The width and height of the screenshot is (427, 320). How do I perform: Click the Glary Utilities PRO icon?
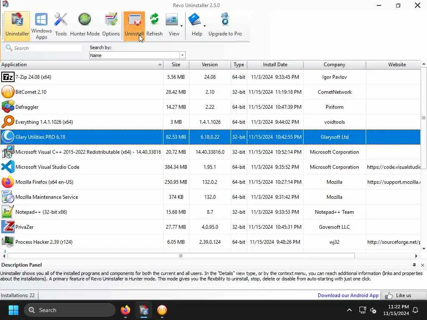[x=8, y=137]
